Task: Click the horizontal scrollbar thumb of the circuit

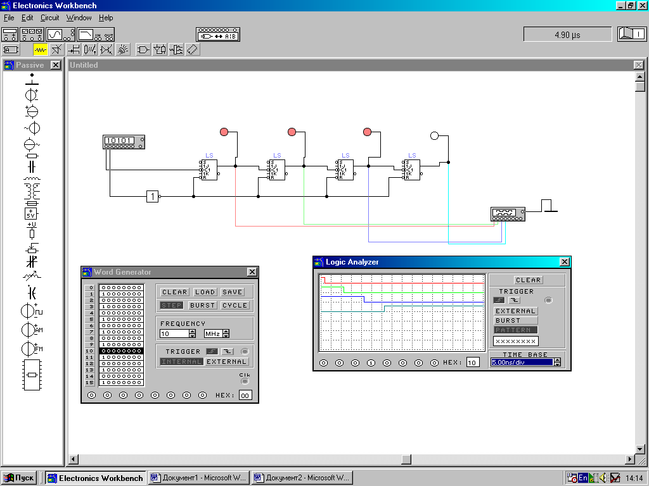Action: coord(406,459)
